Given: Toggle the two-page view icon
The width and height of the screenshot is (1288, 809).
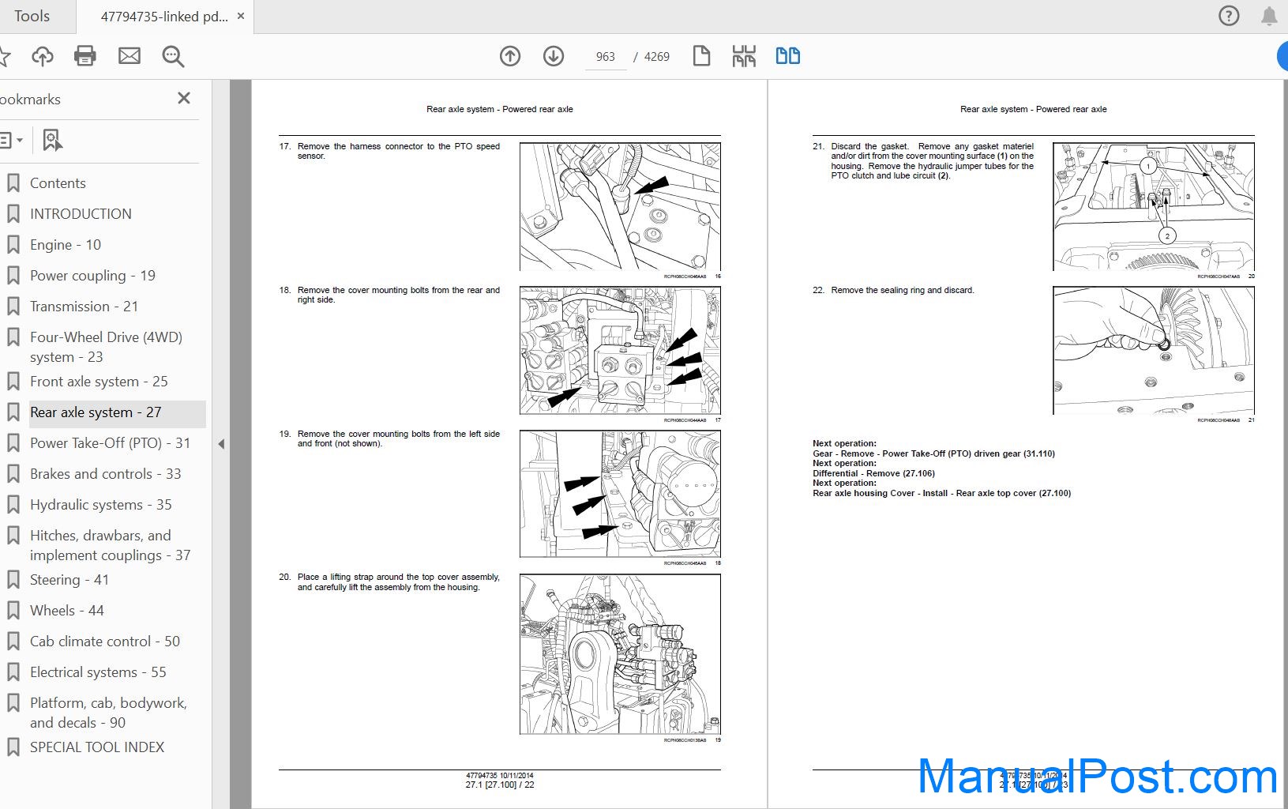Looking at the screenshot, I should 788,56.
